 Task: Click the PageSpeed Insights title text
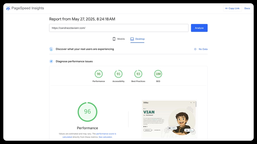pyautogui.click(x=28, y=8)
